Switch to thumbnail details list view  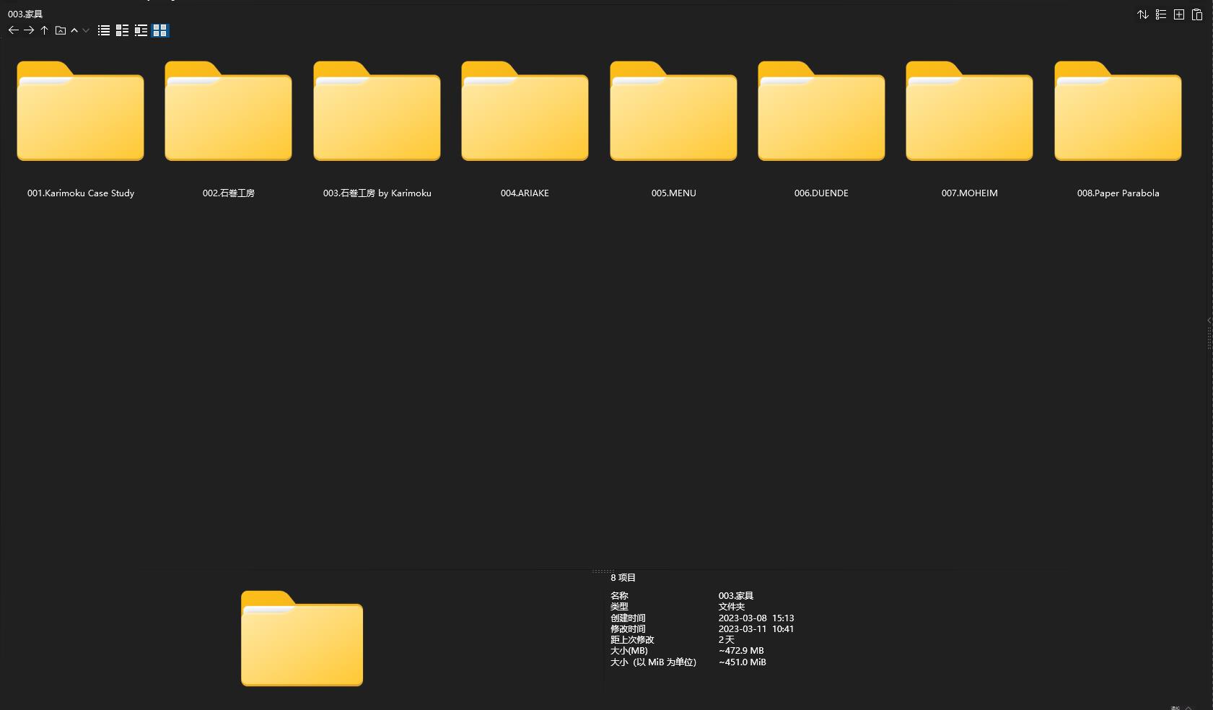pos(122,30)
